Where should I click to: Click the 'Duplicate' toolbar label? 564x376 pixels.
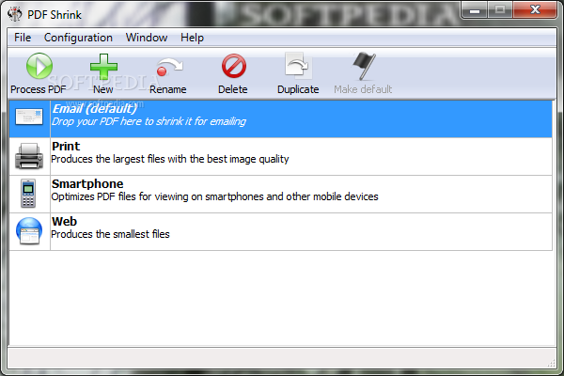tap(298, 89)
